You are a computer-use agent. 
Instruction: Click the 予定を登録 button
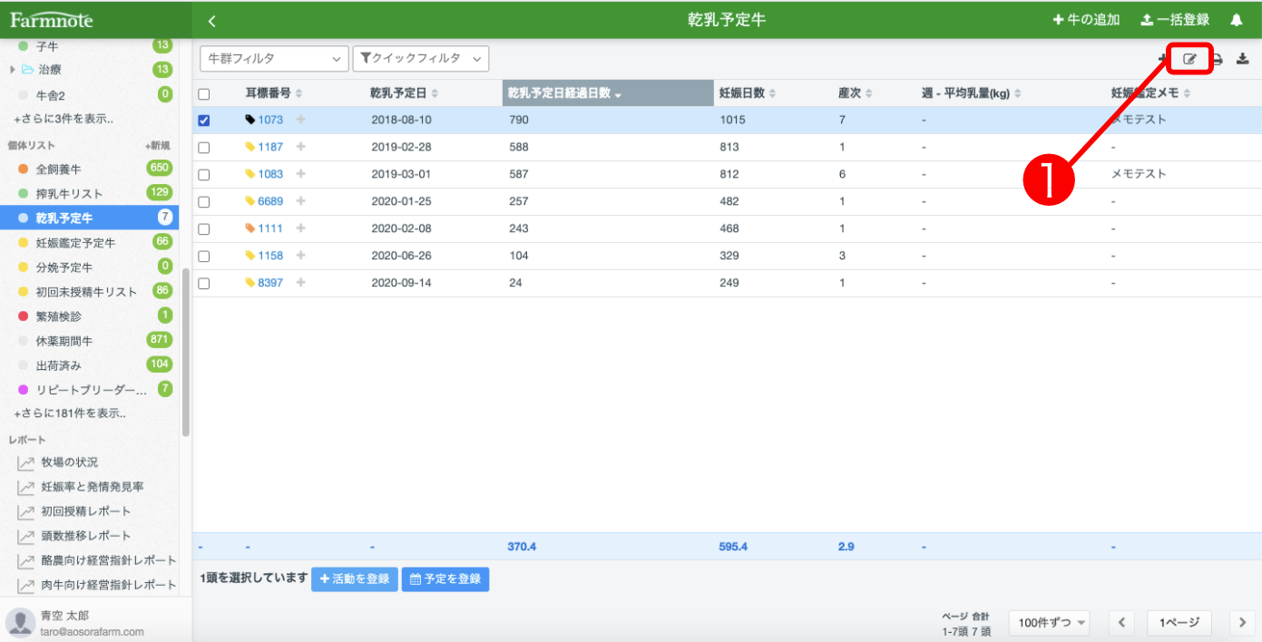445,579
